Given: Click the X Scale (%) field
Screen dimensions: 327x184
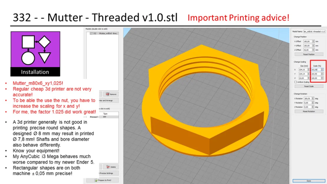Looking at the screenshot, I should (x=316, y=70).
